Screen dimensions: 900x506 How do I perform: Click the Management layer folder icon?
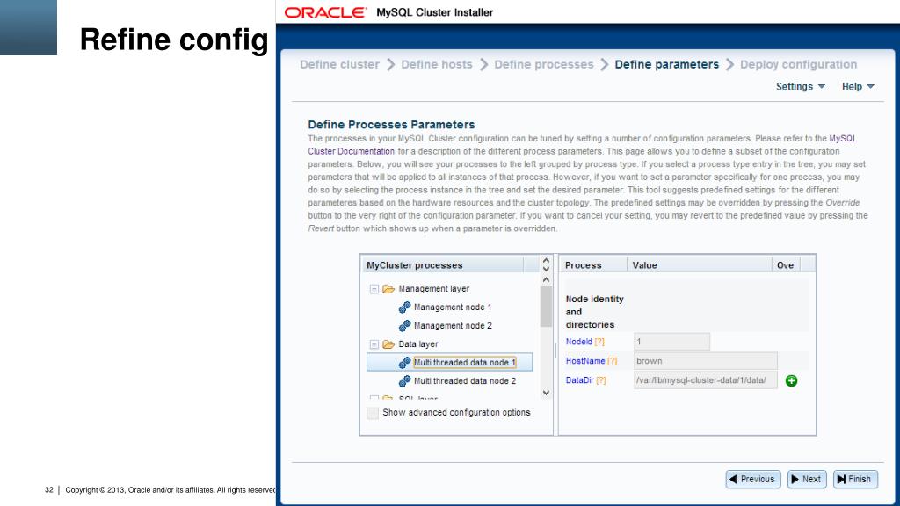pos(388,288)
